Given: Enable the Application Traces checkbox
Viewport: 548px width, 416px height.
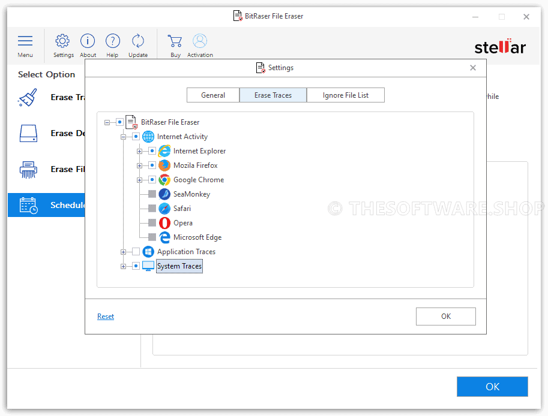Looking at the screenshot, I should point(136,252).
